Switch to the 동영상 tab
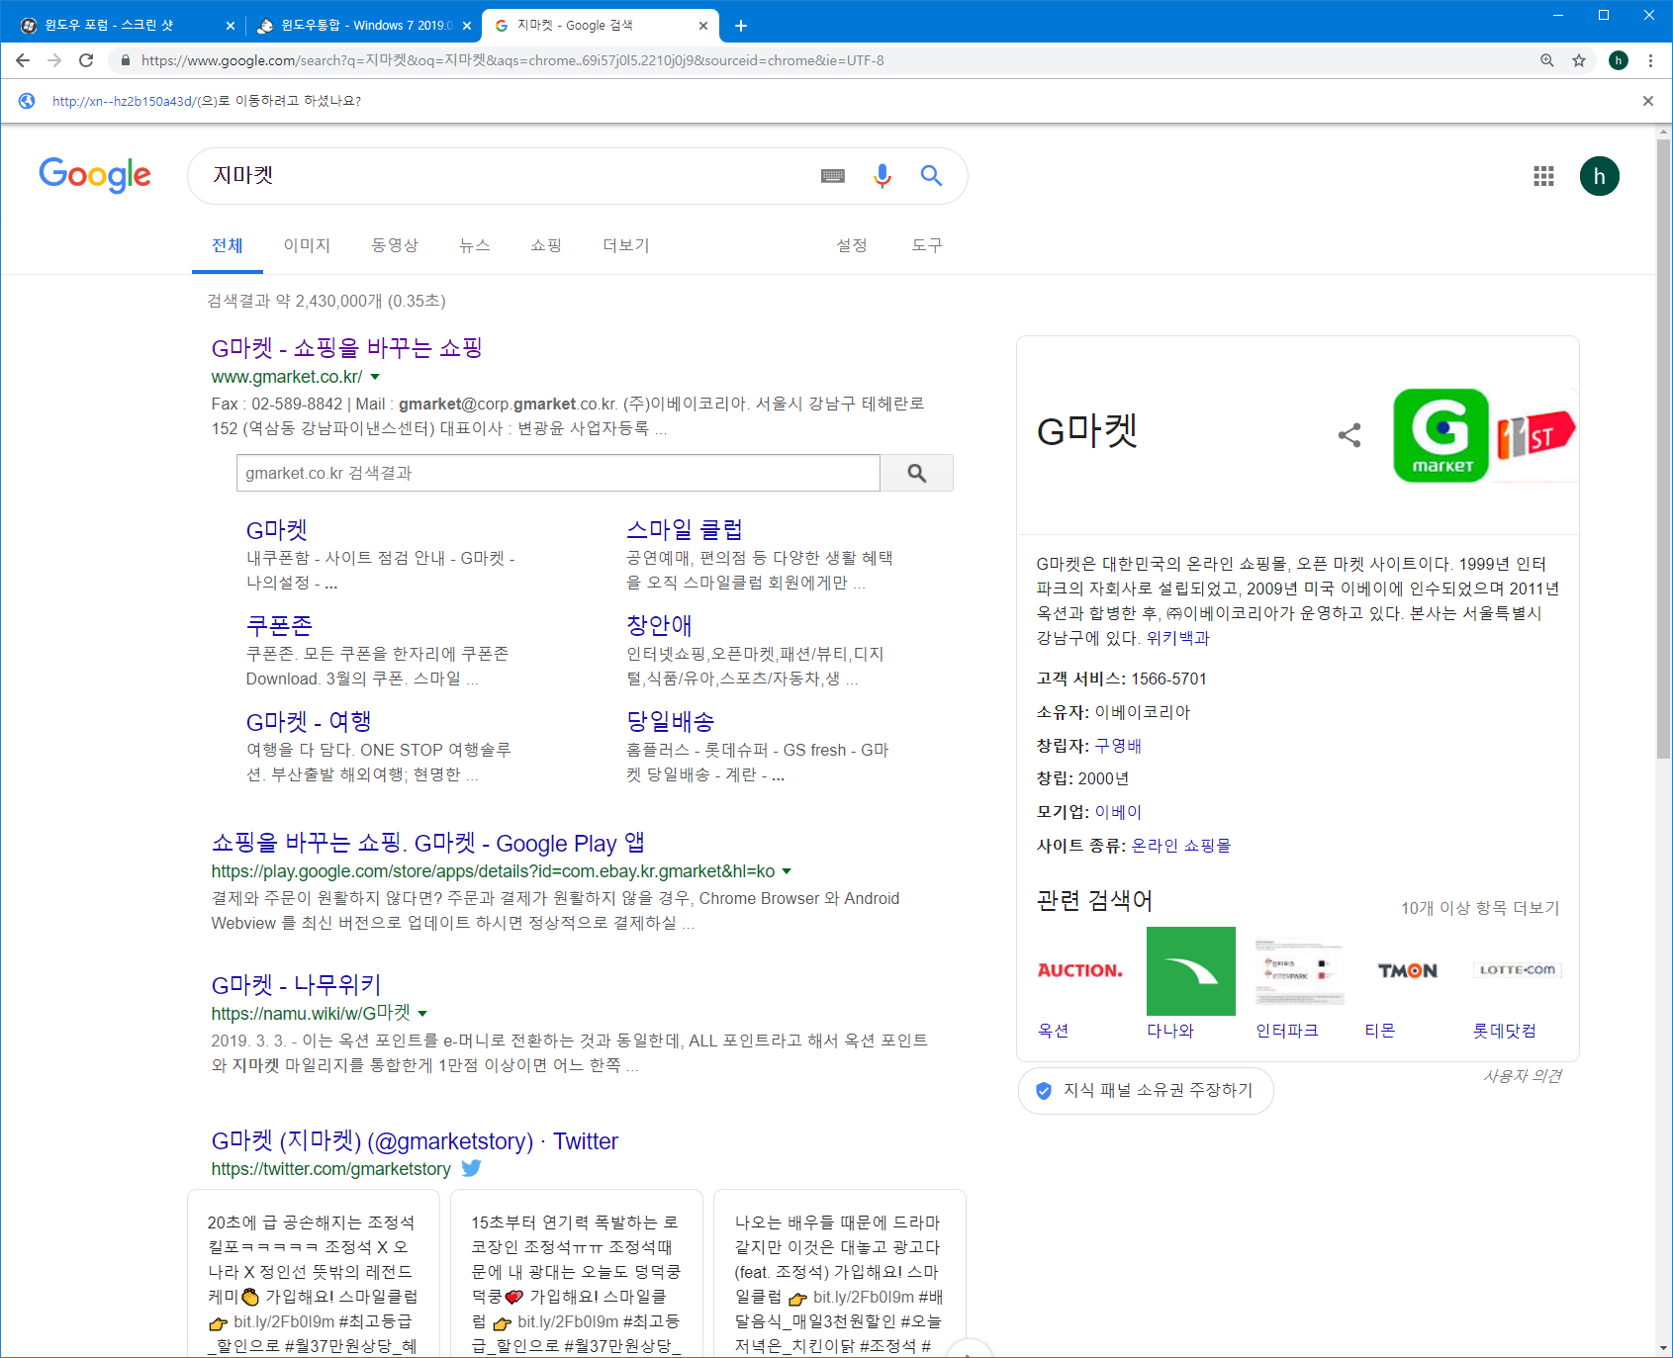 395,245
